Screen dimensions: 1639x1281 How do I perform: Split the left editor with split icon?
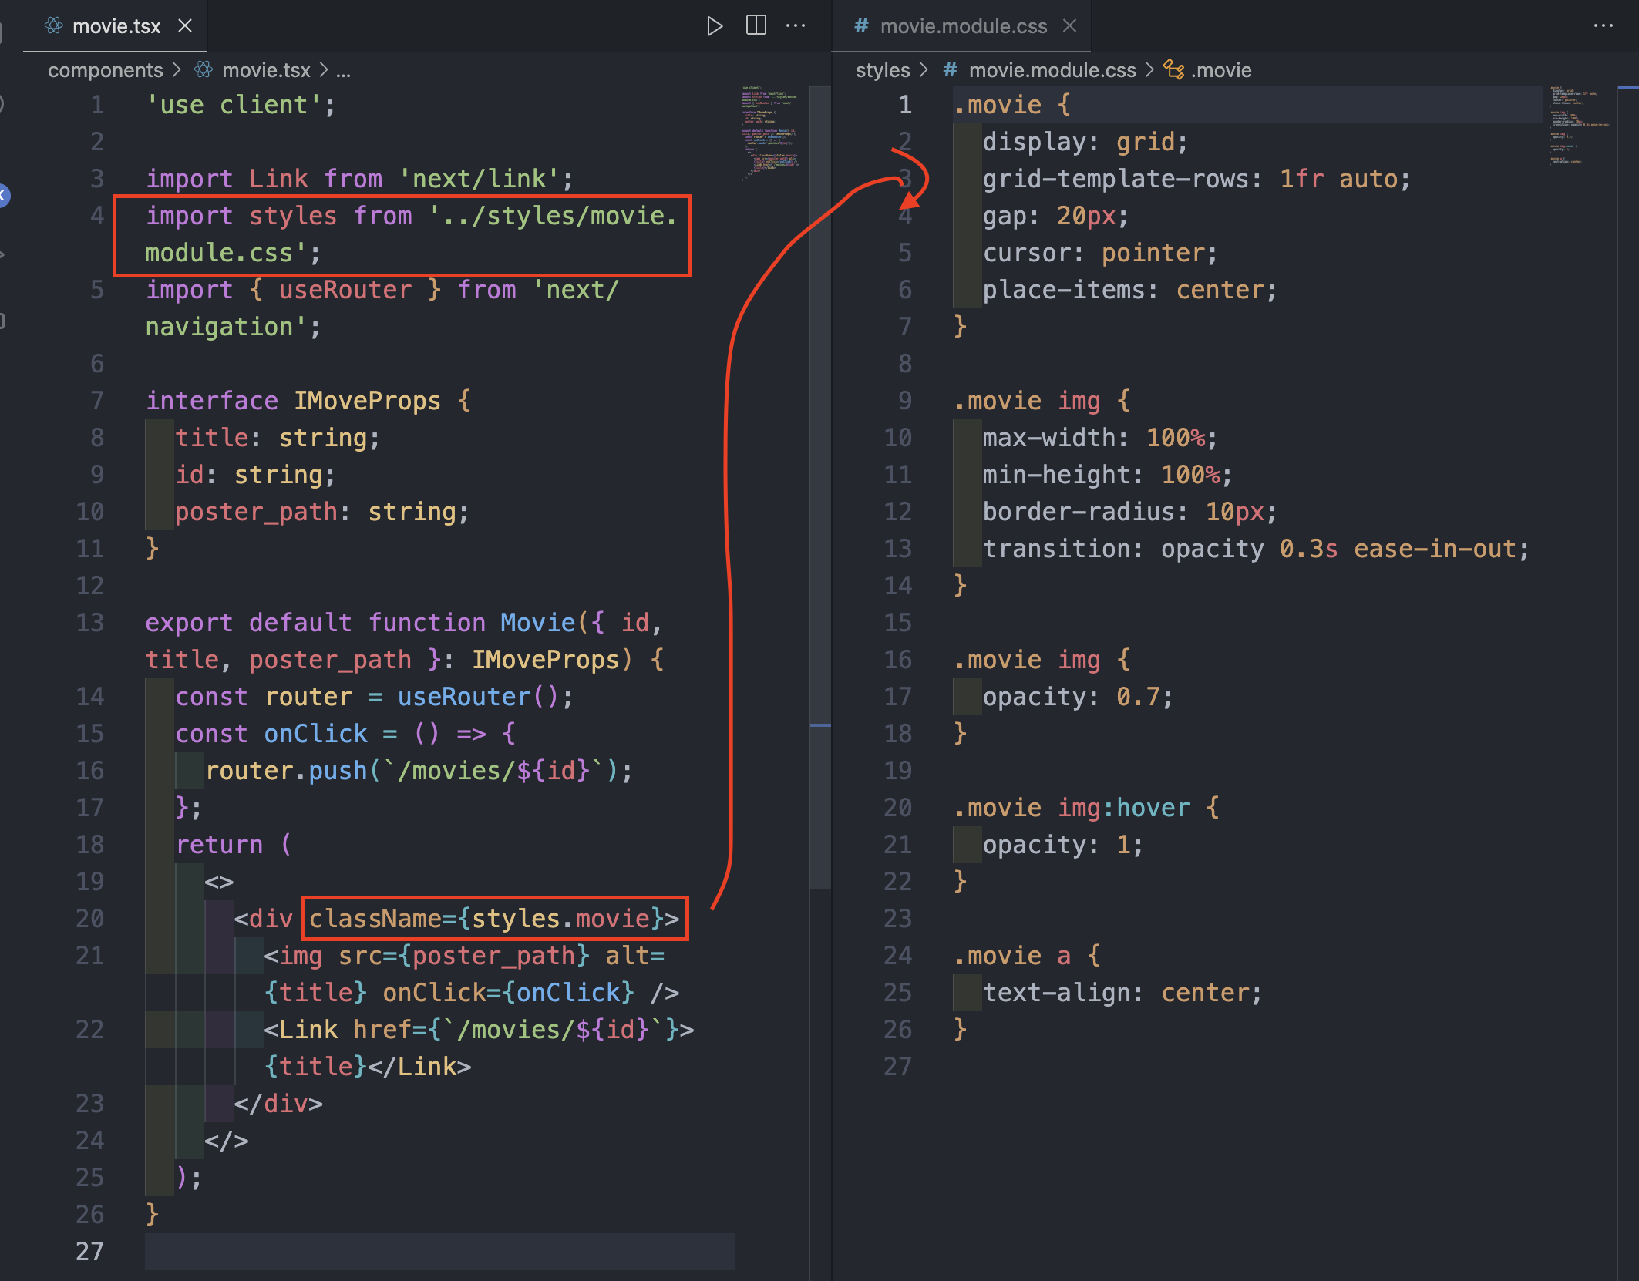pos(756,25)
